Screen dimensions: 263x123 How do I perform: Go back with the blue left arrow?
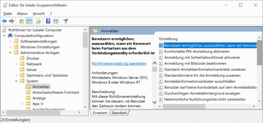pyautogui.click(x=4, y=21)
